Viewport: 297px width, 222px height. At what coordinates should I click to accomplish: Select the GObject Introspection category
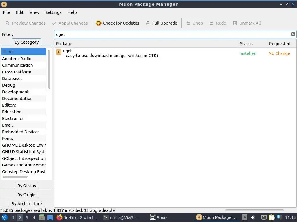pyautogui.click(x=23, y=158)
